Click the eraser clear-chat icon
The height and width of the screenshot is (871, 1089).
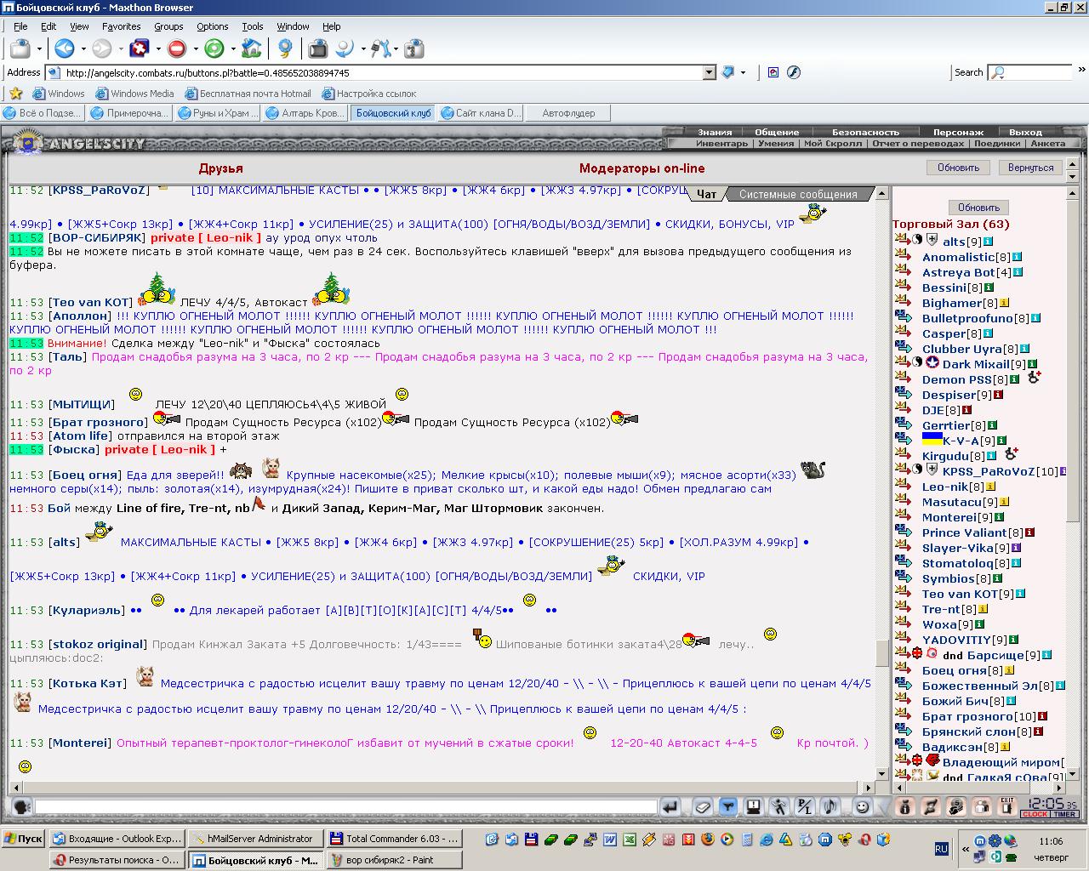point(702,806)
